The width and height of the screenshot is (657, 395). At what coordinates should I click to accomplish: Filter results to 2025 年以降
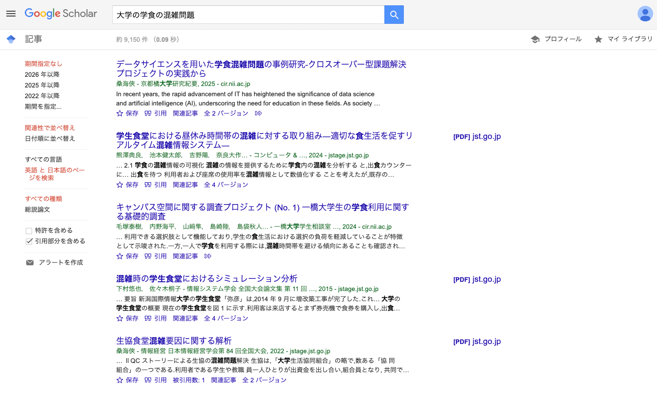click(42, 85)
